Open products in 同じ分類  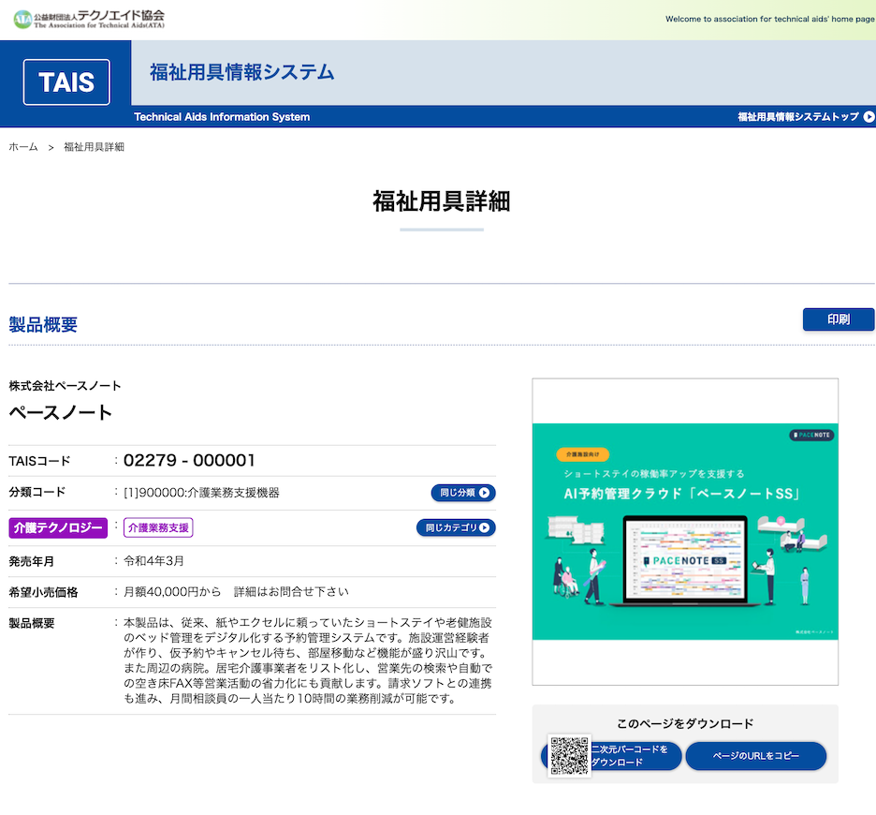[x=462, y=493]
